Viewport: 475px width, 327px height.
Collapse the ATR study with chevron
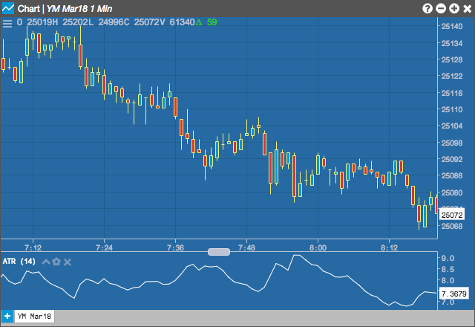tap(46, 262)
